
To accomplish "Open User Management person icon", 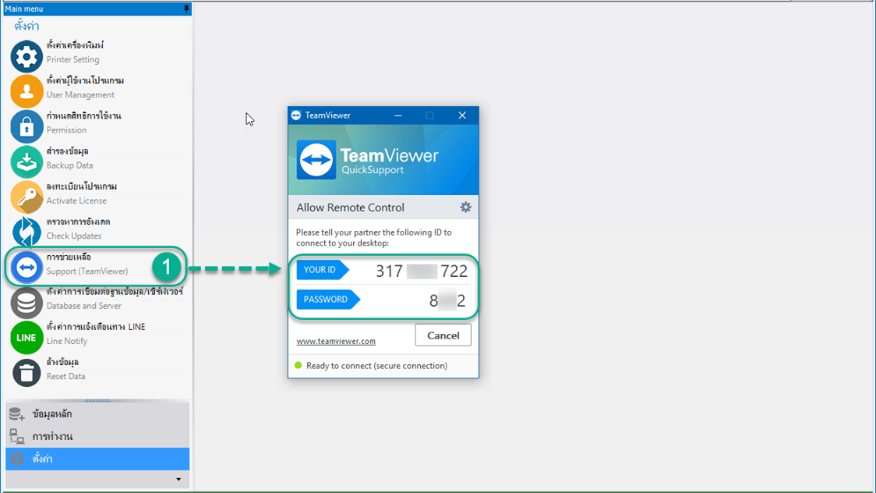I will (x=26, y=92).
